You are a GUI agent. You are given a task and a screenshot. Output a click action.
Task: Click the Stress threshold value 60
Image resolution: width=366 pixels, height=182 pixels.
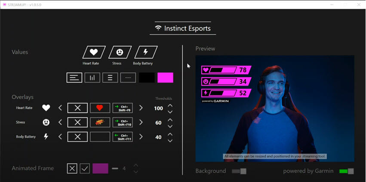(x=159, y=123)
